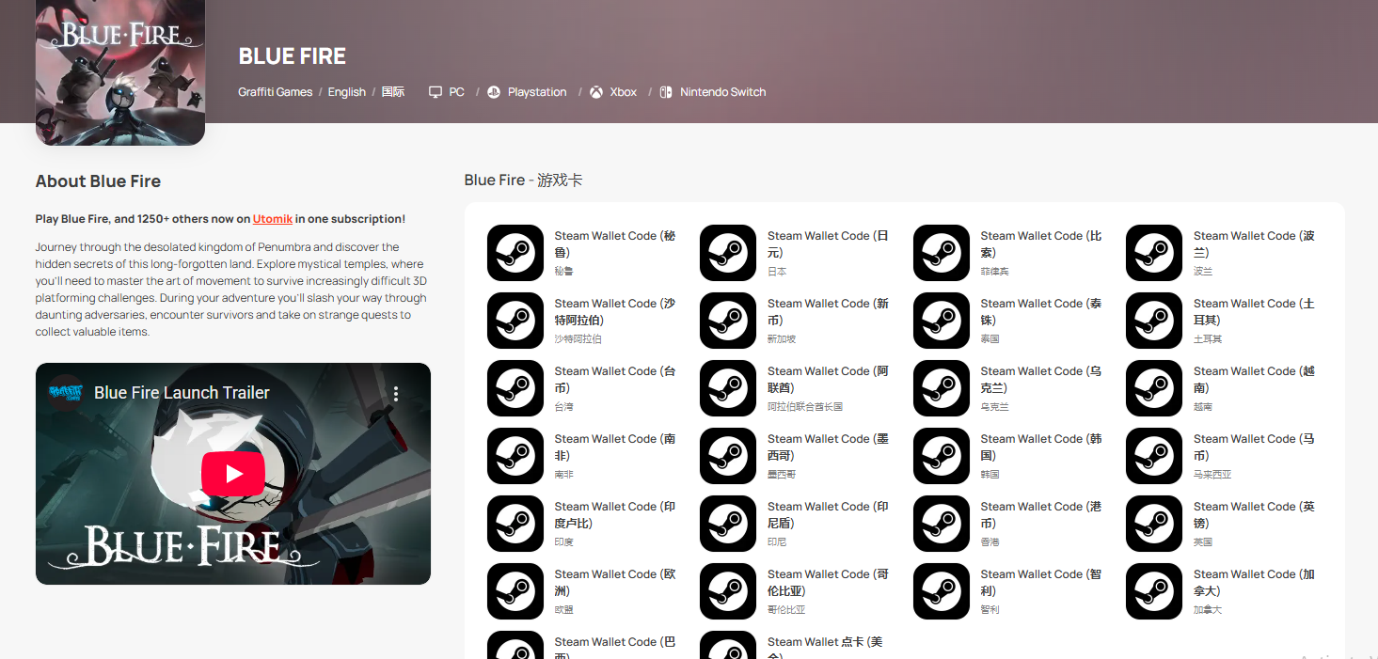Image resolution: width=1378 pixels, height=659 pixels.
Task: Open Steam Wallet Code Turkey item text
Action: [1253, 311]
